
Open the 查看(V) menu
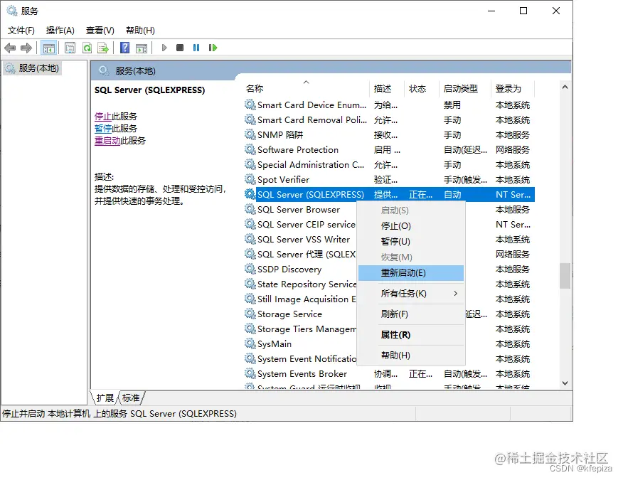pos(100,30)
